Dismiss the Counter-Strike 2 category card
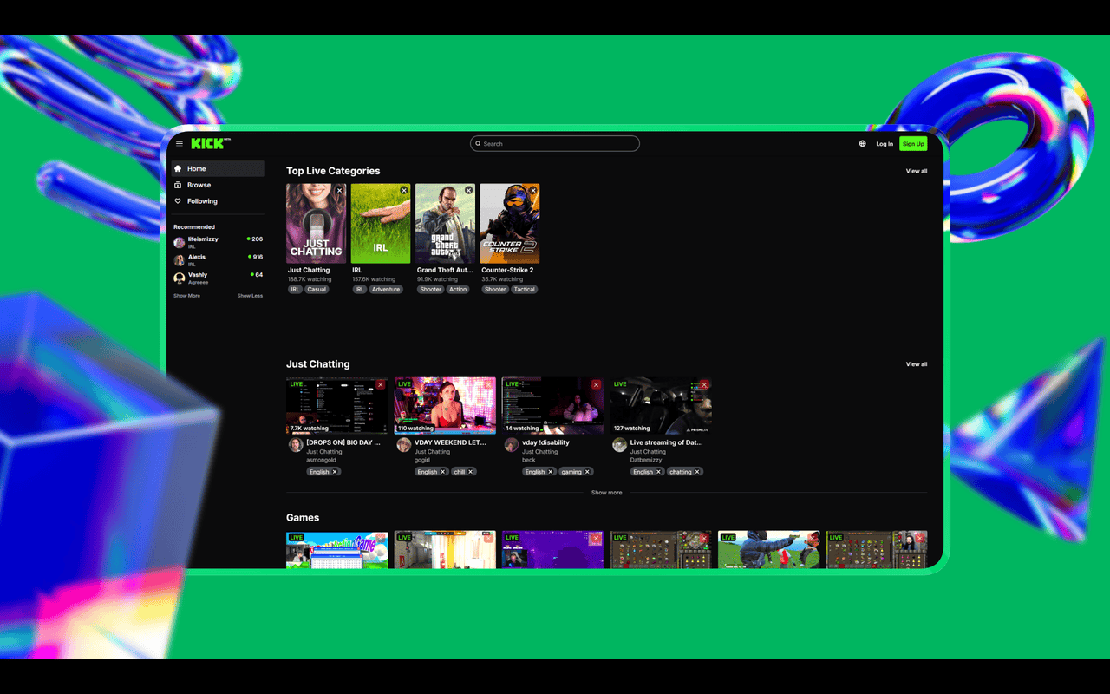 (532, 190)
